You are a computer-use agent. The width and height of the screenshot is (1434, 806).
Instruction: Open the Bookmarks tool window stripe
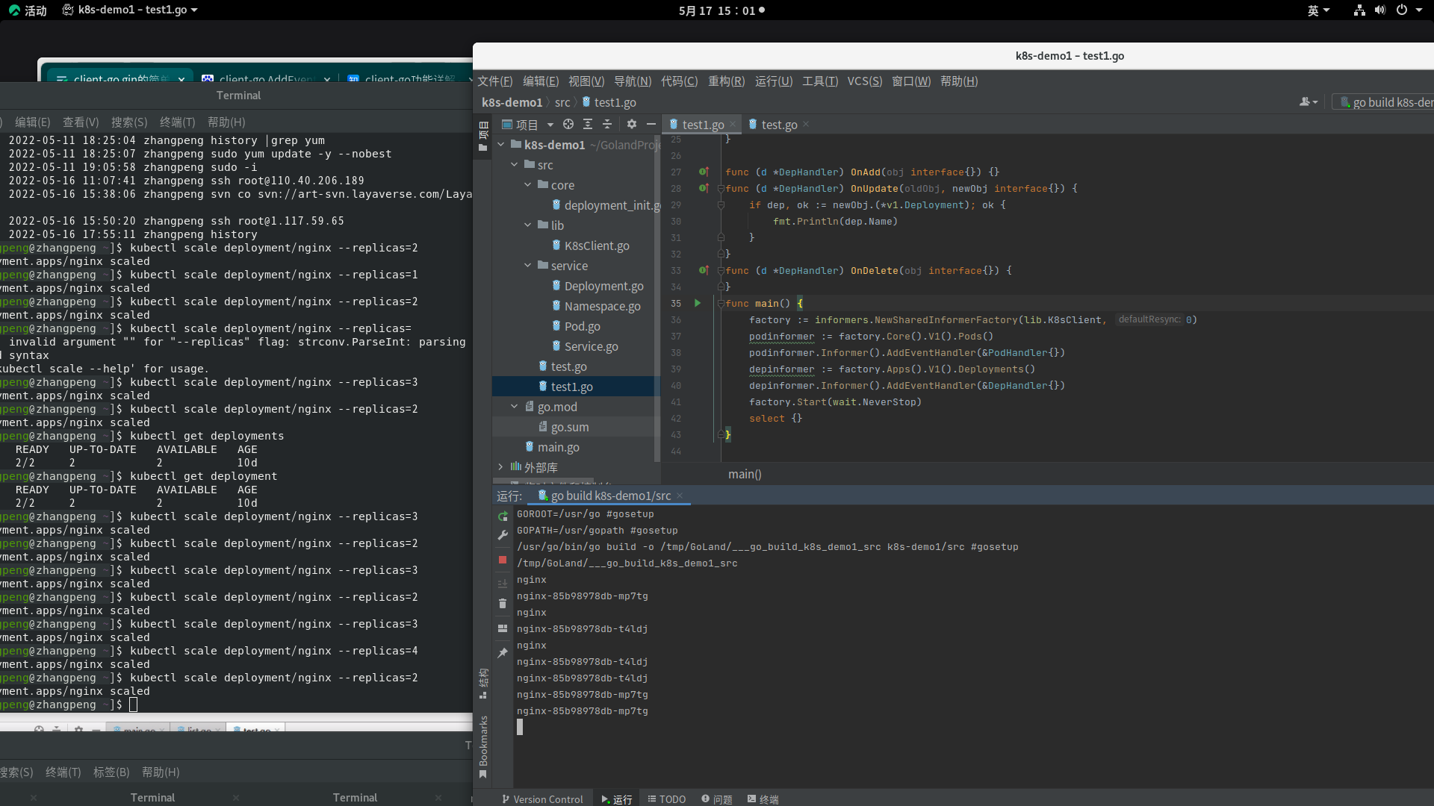(483, 747)
